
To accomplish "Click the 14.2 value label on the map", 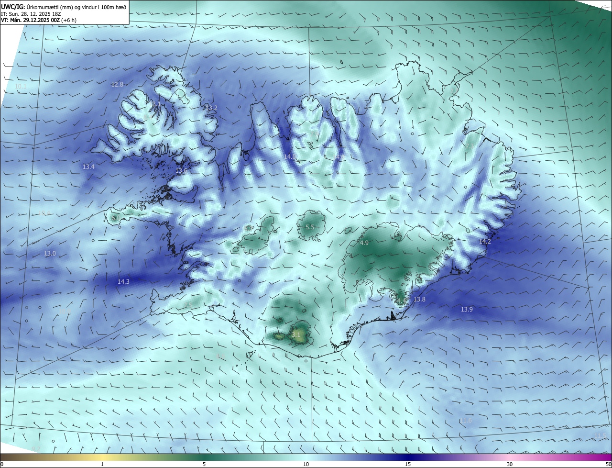I will click(x=485, y=242).
